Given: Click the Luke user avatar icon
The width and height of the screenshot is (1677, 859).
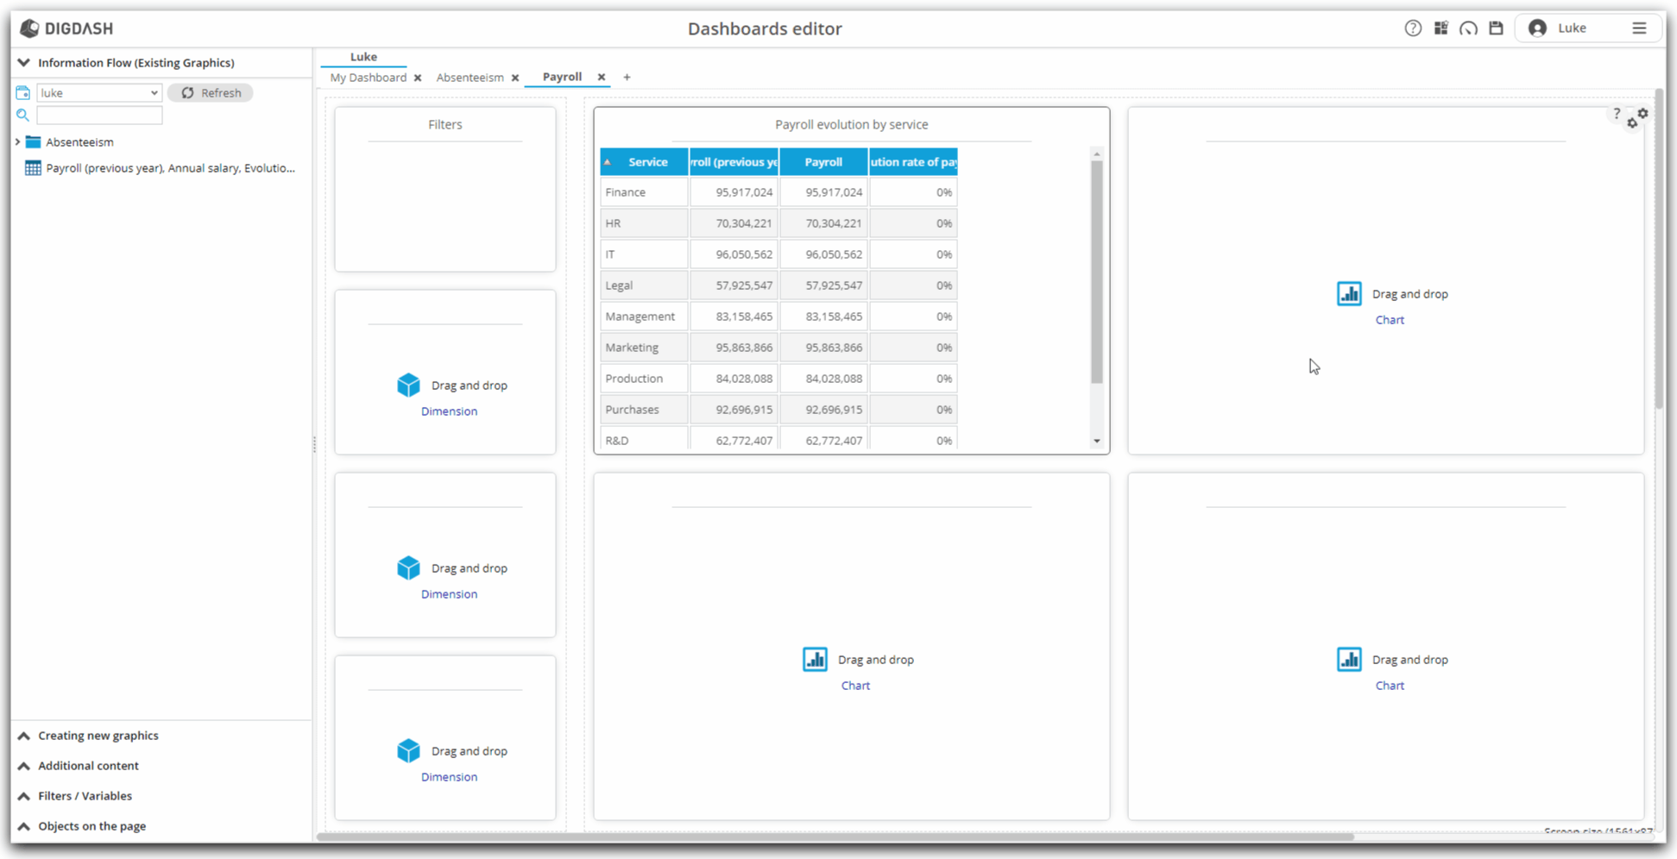Looking at the screenshot, I should click(x=1537, y=28).
